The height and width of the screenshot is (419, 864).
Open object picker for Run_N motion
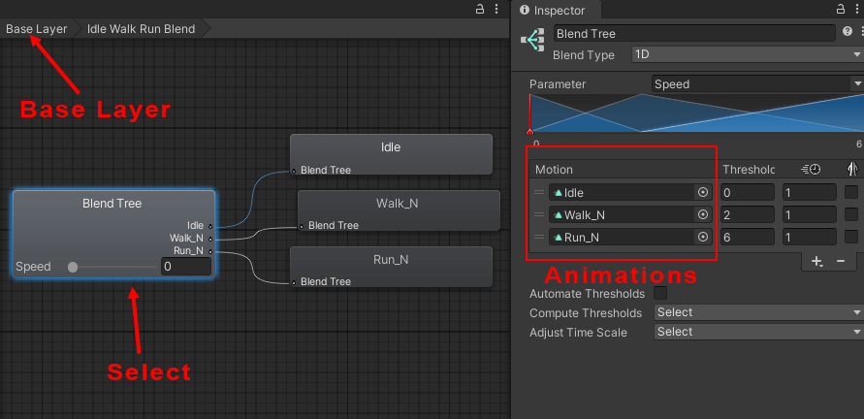tap(703, 237)
